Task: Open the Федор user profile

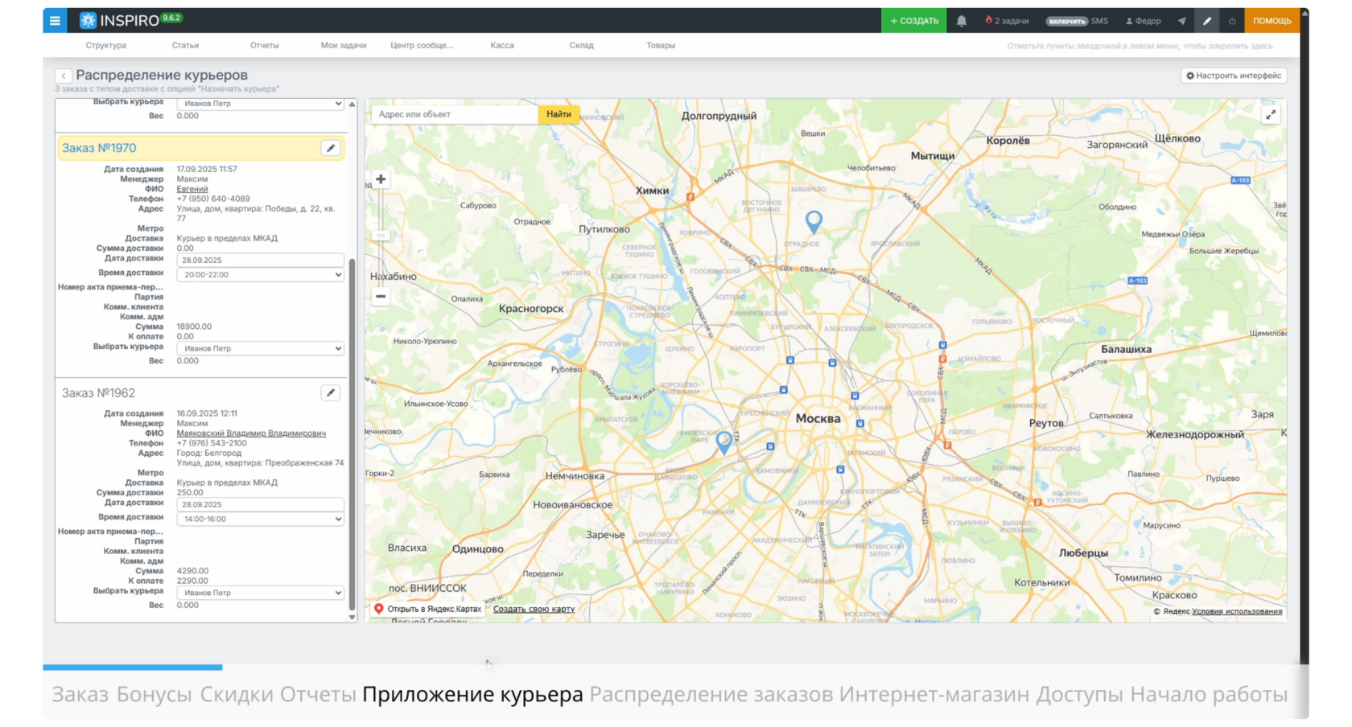Action: point(1143,21)
